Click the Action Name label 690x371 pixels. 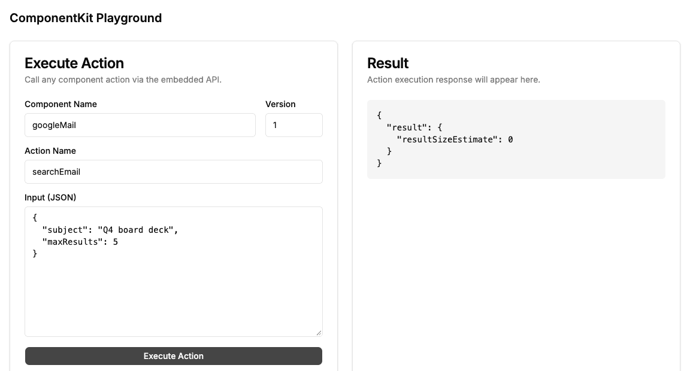(x=50, y=151)
